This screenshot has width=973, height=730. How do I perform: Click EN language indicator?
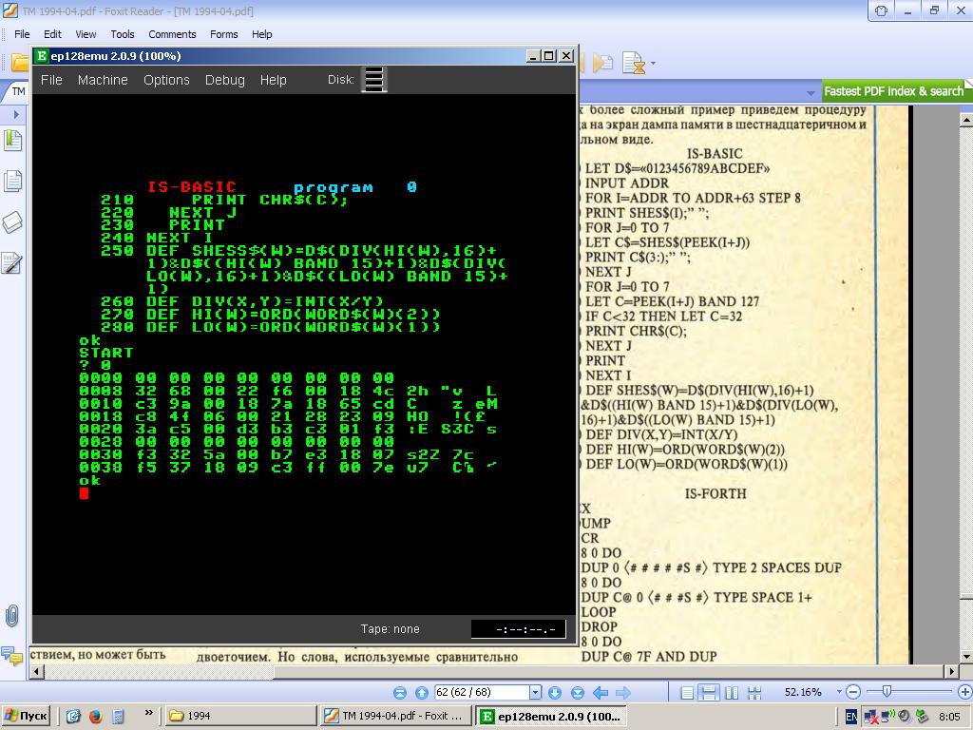pyautogui.click(x=851, y=717)
